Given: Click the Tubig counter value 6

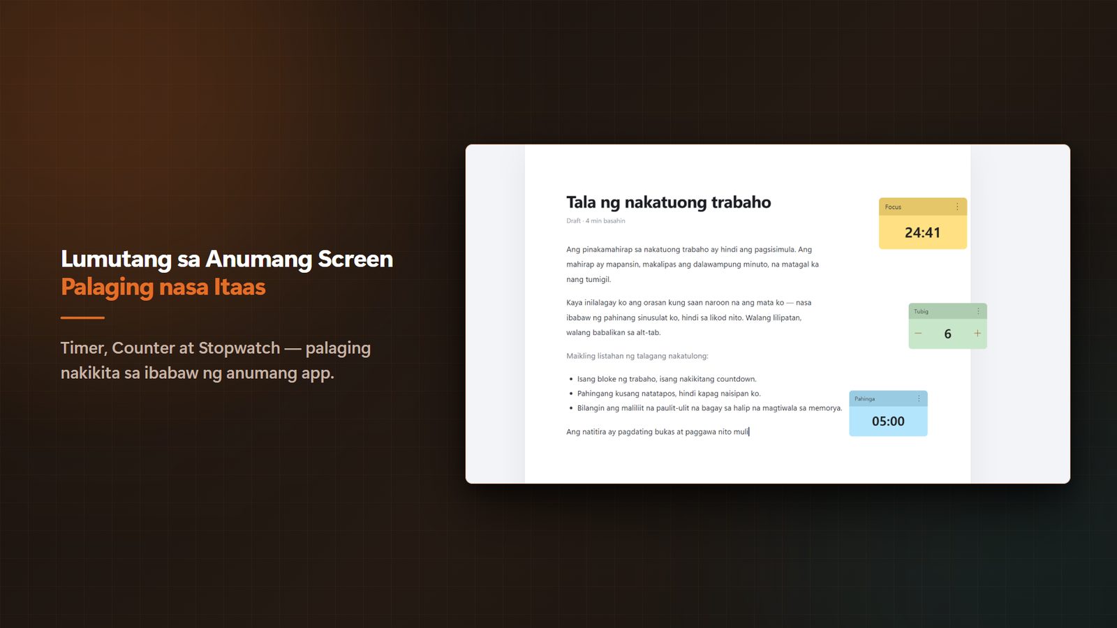Looking at the screenshot, I should point(947,334).
